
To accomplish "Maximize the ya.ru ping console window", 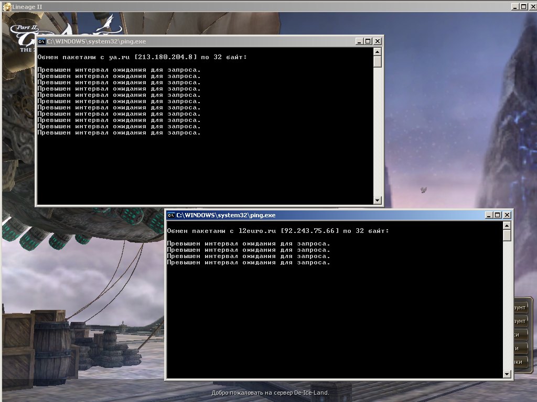I will pyautogui.click(x=368, y=41).
